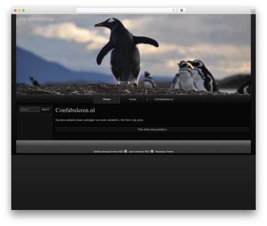Open the Korea menu item
The image size is (267, 226).
(x=132, y=99)
